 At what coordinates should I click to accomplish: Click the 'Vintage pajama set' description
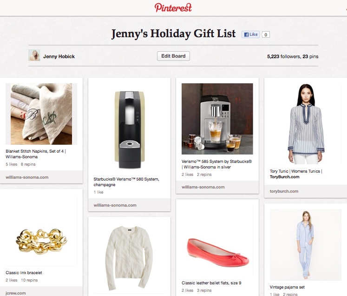click(x=287, y=287)
